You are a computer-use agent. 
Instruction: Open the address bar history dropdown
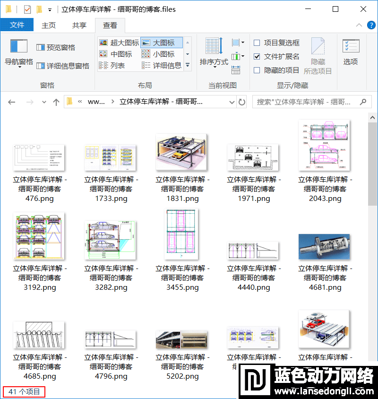tap(232, 102)
